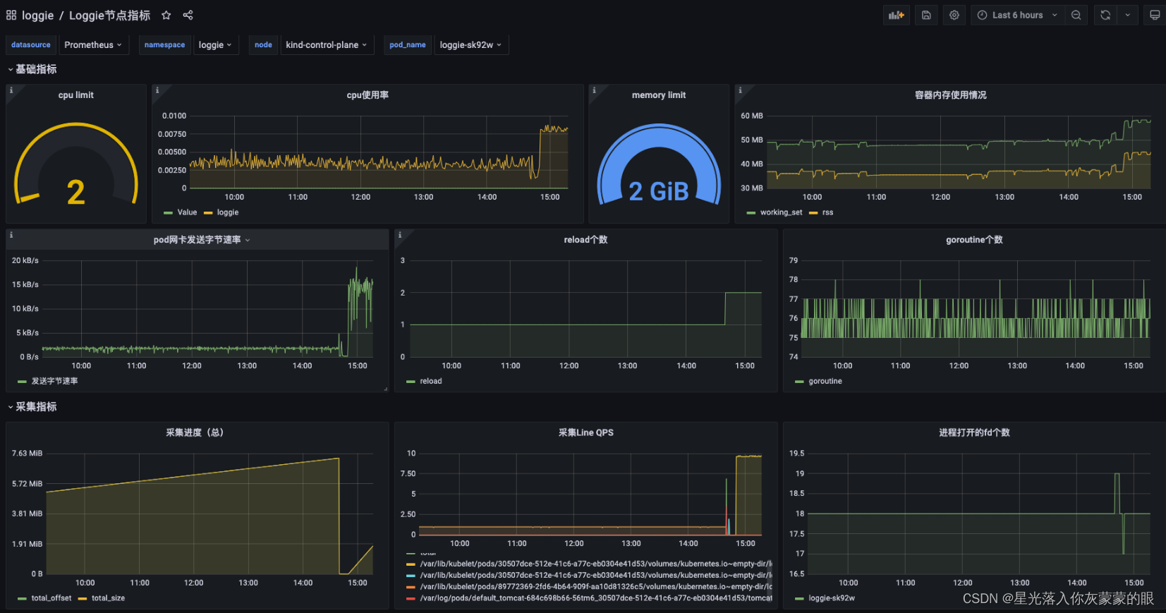1166x613 pixels.
Task: Save the dashboard with disk icon
Action: [926, 15]
